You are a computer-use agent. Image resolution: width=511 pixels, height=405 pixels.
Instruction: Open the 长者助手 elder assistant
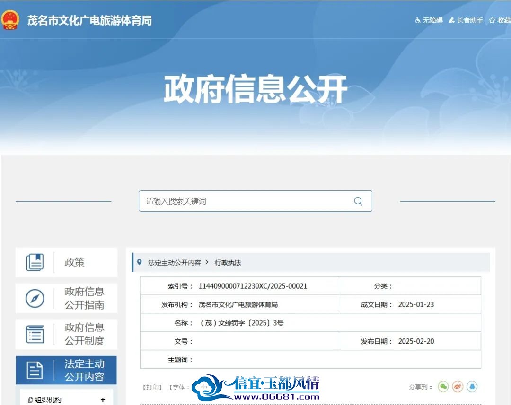click(x=466, y=20)
